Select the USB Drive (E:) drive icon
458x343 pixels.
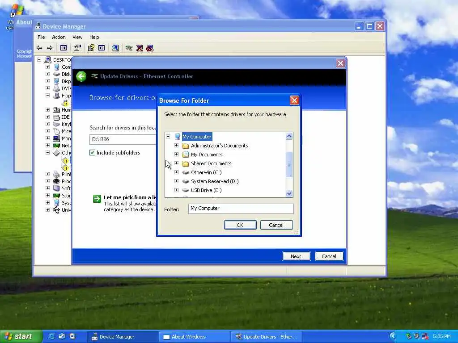point(186,190)
